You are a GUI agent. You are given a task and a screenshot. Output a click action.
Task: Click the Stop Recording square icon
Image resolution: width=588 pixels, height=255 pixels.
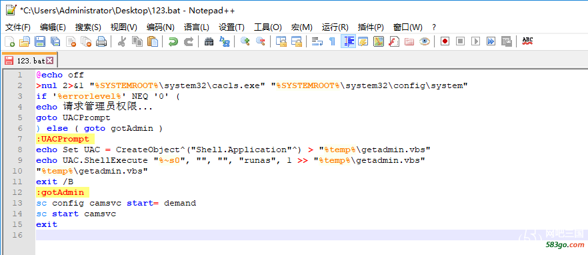461,41
